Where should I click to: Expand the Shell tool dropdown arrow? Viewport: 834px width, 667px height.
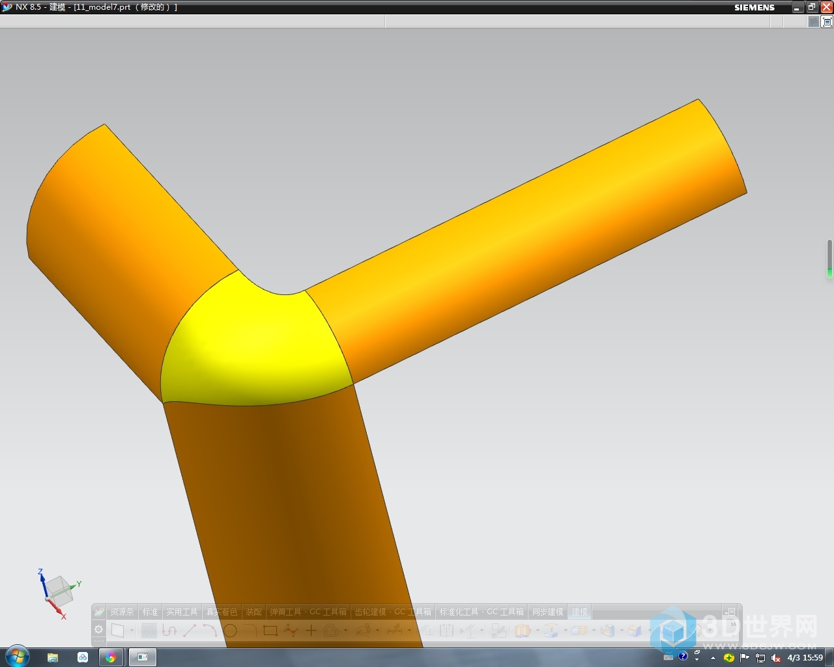(x=622, y=631)
